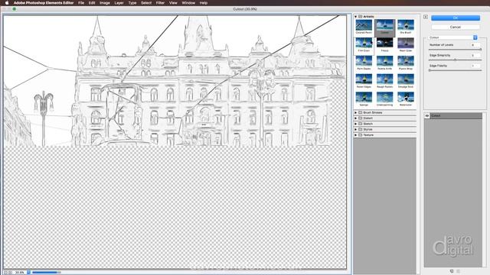Viewport: 490px width, 275px height.
Task: Open the Image menu
Action: point(105,3)
